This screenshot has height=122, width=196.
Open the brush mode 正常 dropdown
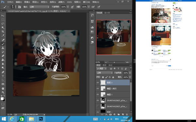pos(39,7)
